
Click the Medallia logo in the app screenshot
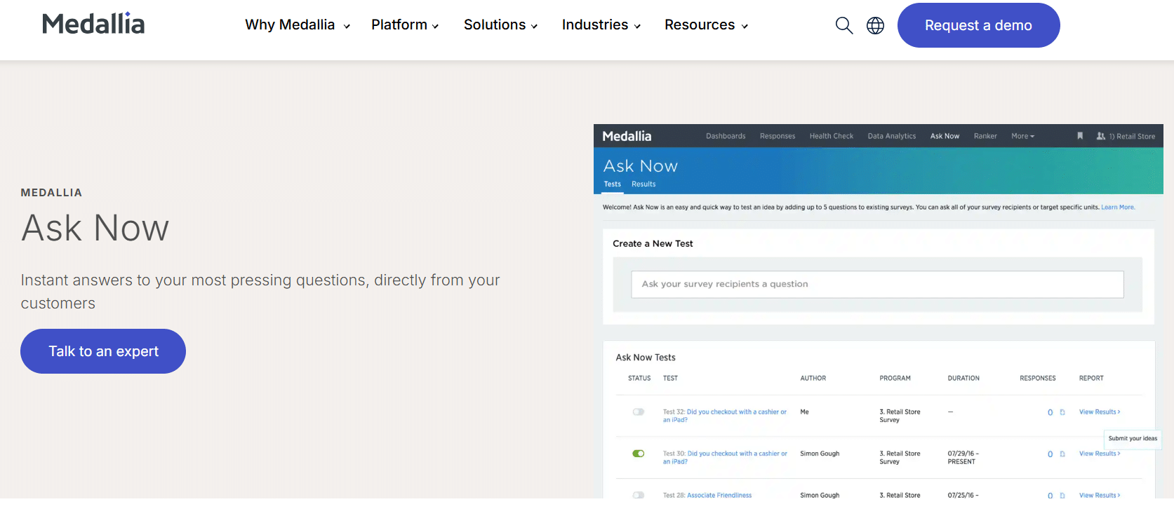coord(627,136)
